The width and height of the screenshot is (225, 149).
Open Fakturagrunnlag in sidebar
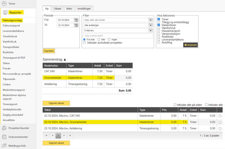(x=12, y=20)
